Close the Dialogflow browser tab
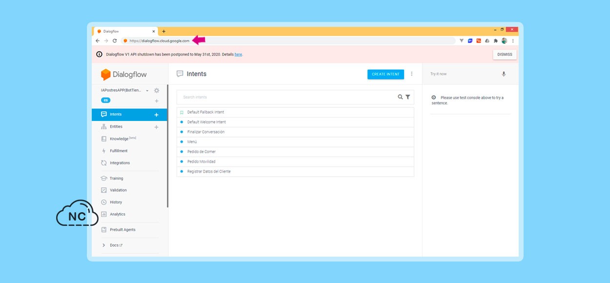The image size is (610, 283). coord(155,31)
